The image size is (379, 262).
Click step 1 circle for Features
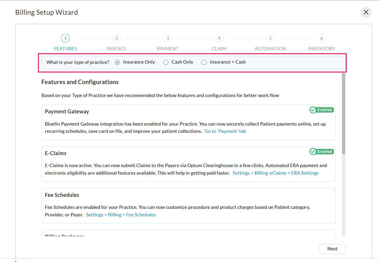(65, 38)
